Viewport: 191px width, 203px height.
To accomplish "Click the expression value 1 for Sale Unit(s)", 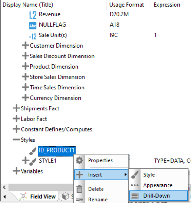I will tap(155, 35).
